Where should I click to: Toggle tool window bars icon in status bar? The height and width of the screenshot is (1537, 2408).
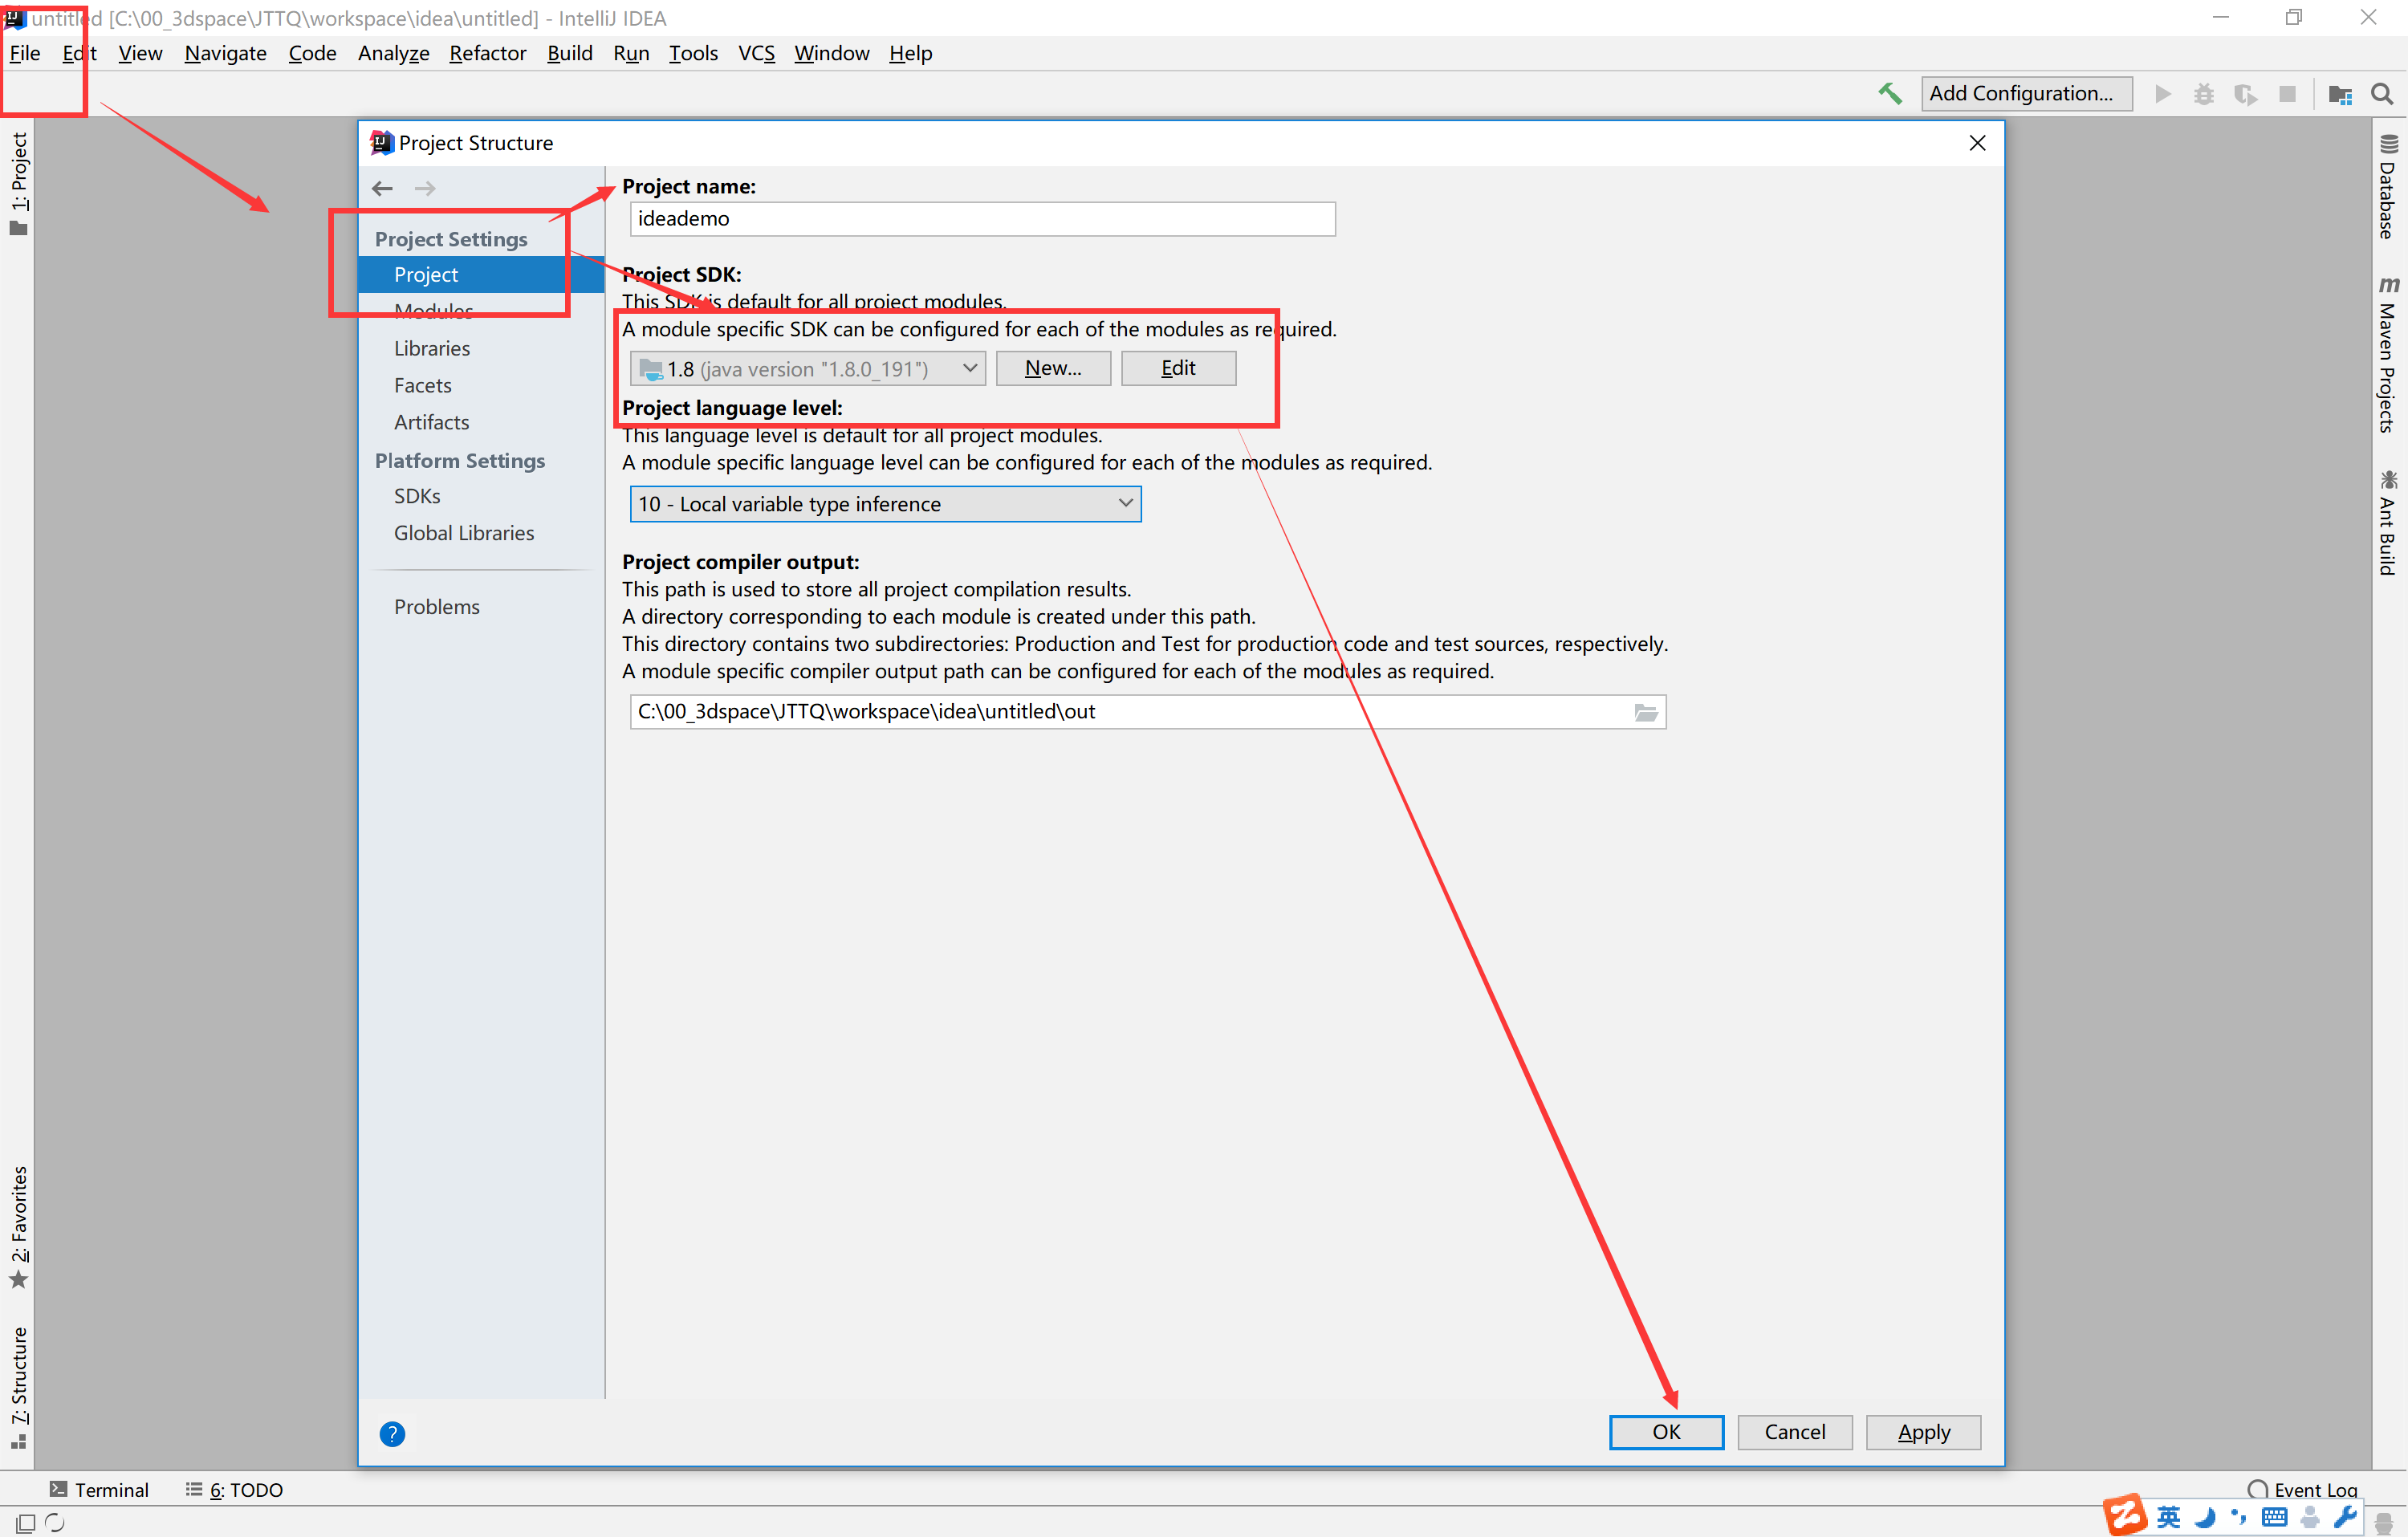26,1522
